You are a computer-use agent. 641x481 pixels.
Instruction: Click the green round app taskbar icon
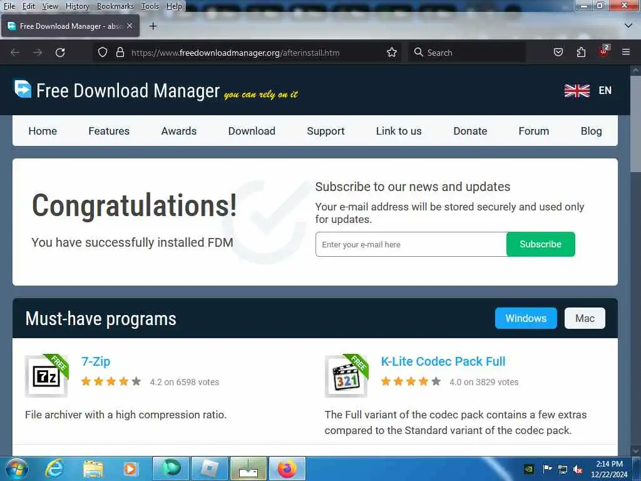click(x=170, y=468)
